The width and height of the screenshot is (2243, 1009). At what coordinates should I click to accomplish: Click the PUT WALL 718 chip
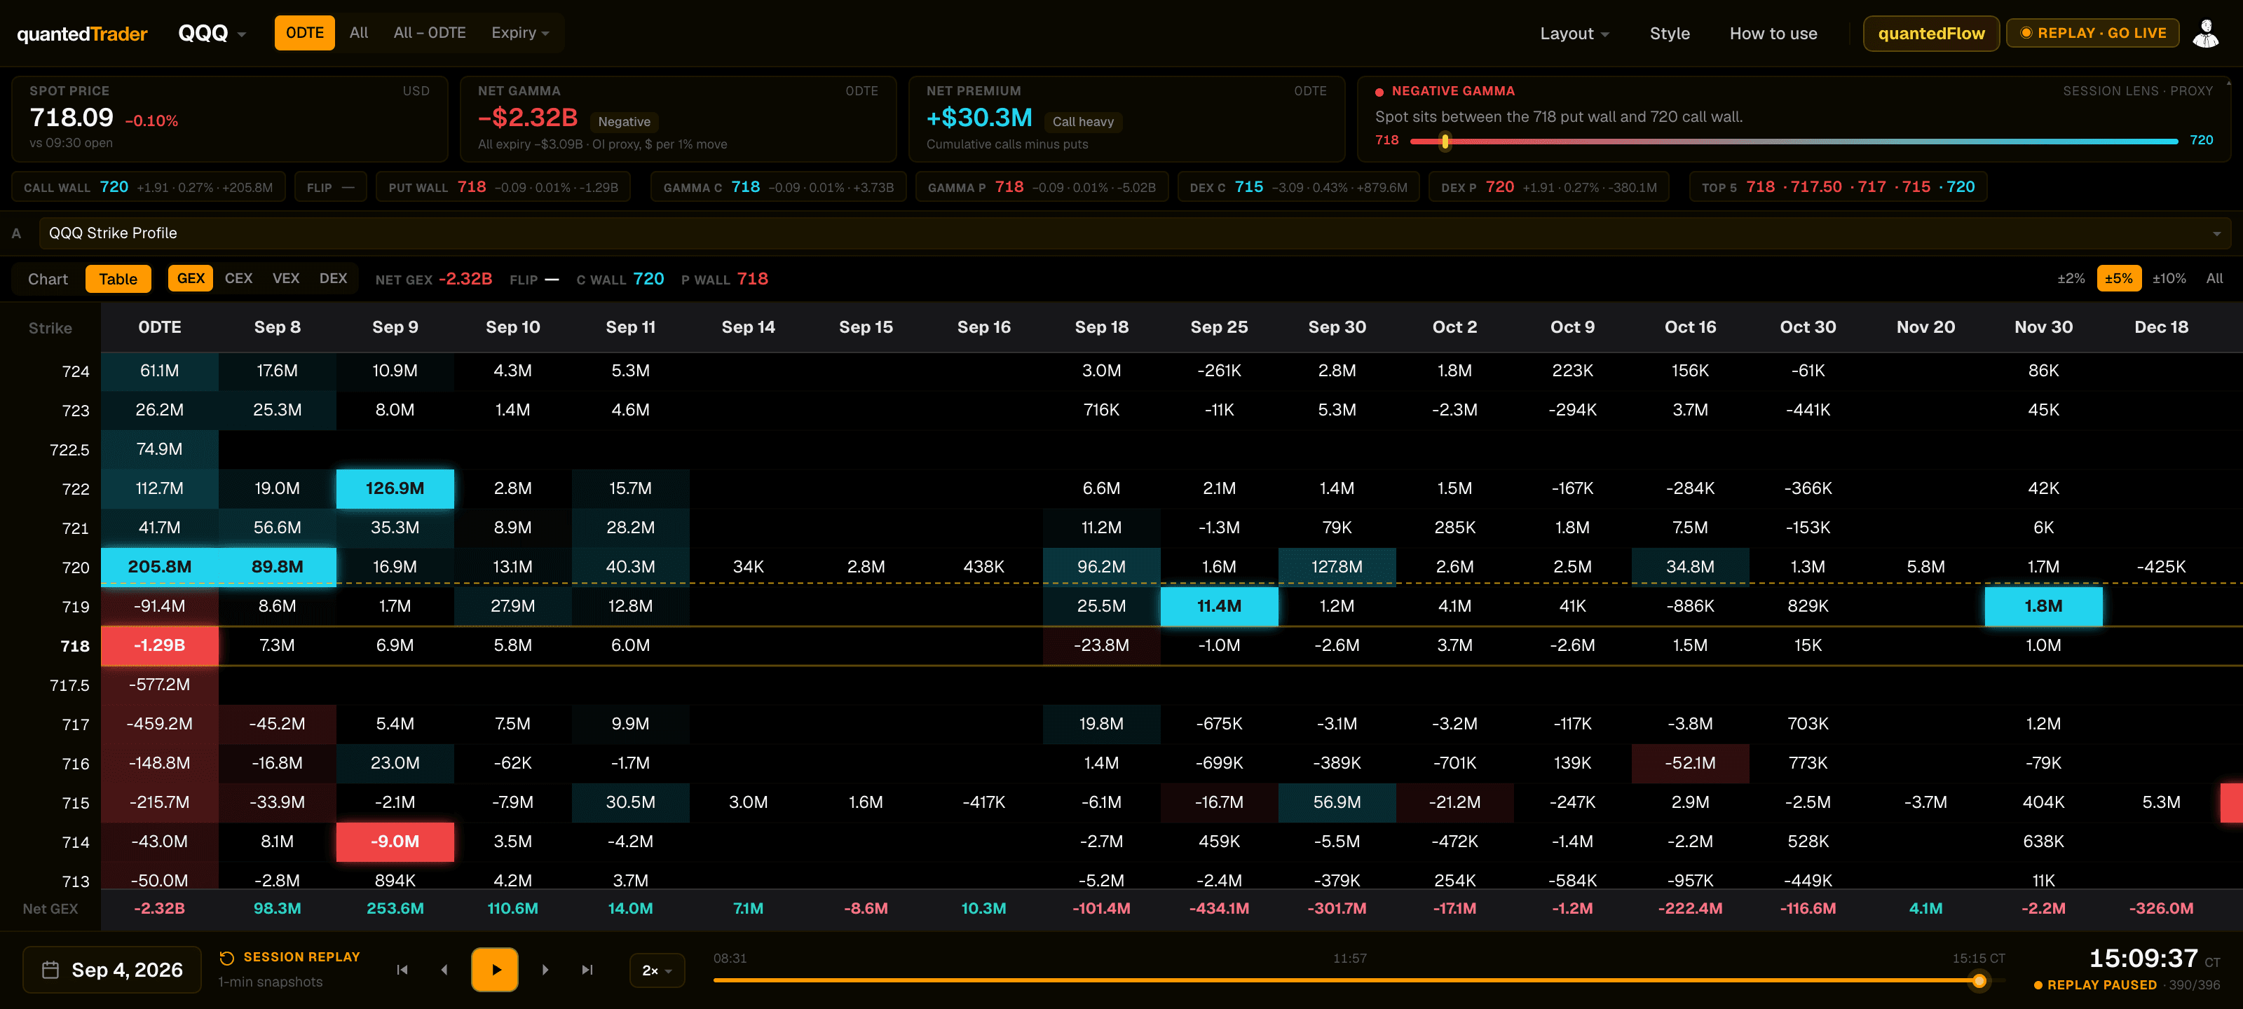(503, 187)
